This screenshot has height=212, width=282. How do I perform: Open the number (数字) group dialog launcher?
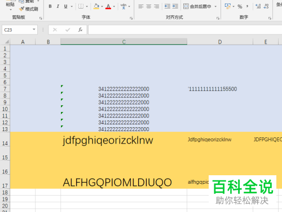[270, 18]
